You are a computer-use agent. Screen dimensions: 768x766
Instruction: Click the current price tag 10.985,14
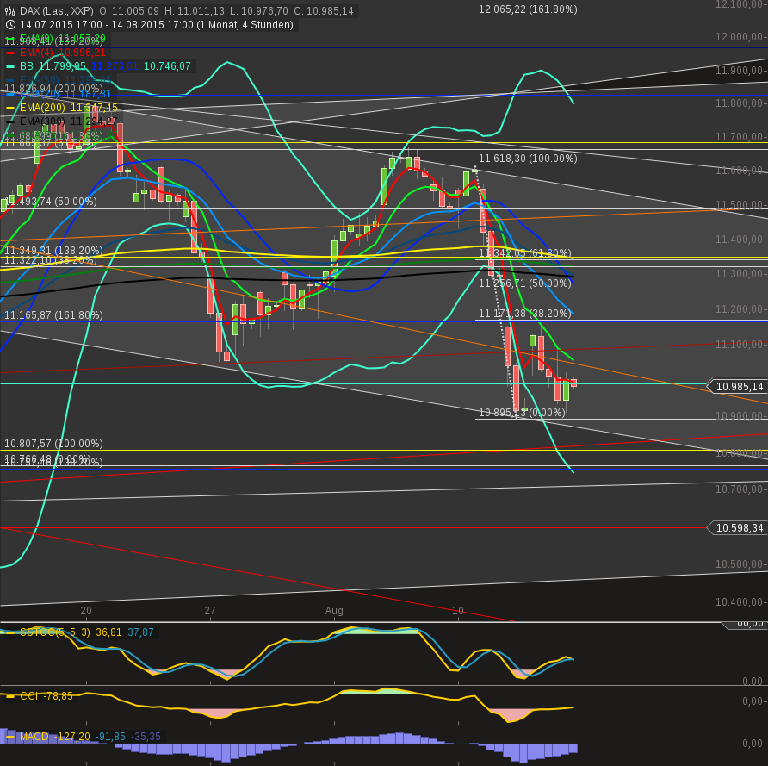740,387
